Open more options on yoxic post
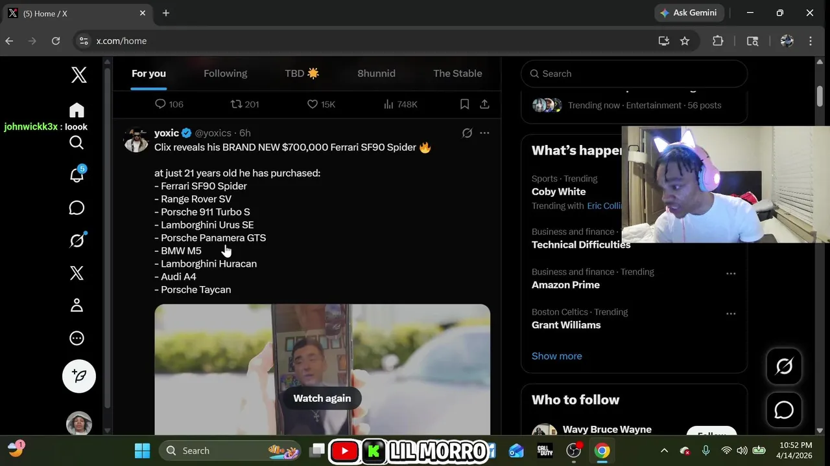 (484, 133)
